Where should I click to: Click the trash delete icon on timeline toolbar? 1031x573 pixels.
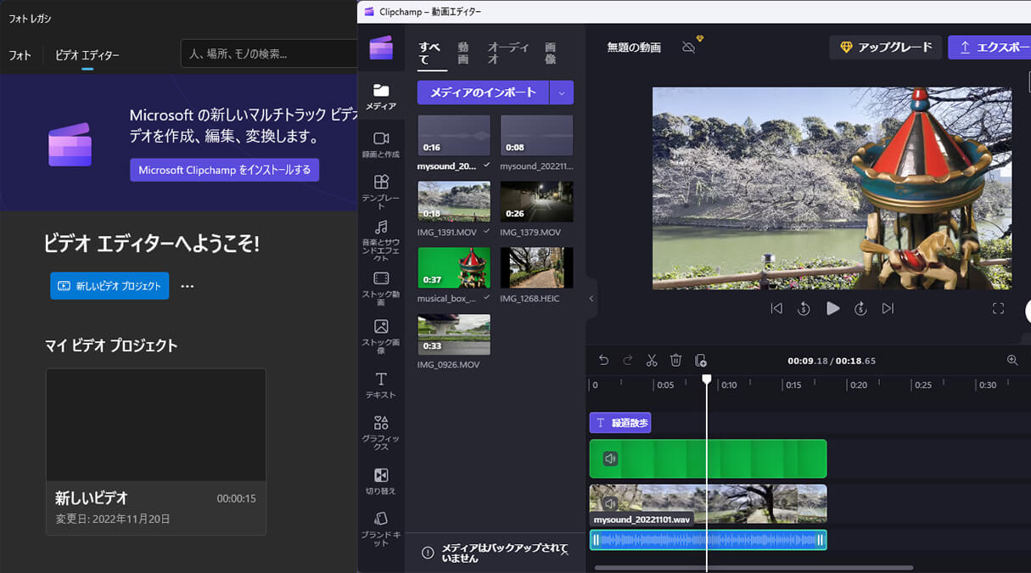(675, 360)
